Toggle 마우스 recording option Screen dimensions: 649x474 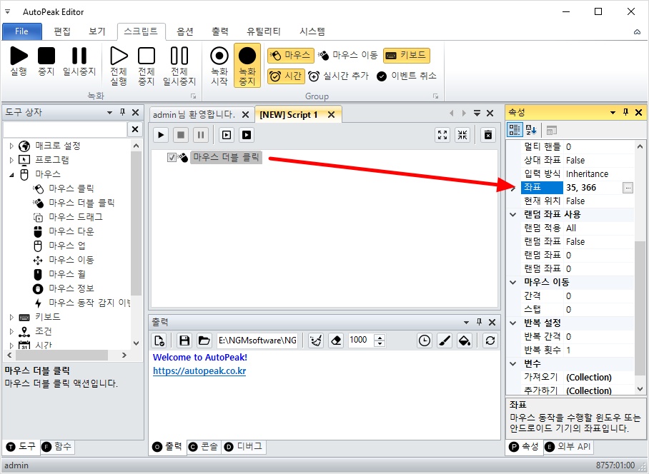[x=291, y=56]
